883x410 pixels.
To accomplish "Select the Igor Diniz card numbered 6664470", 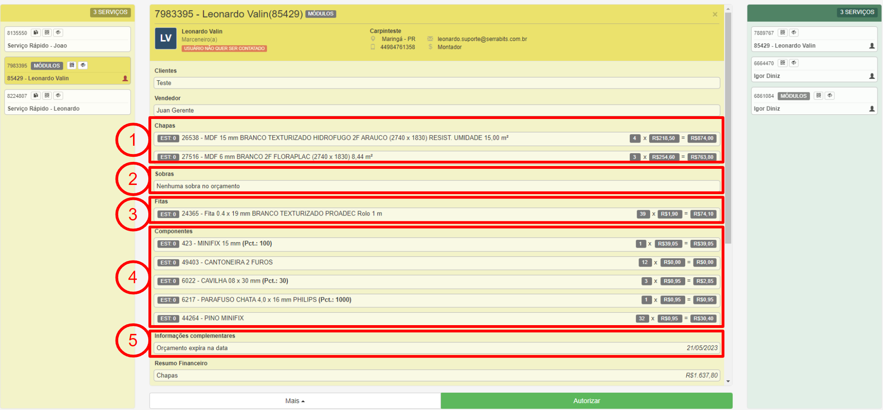I will tap(814, 69).
